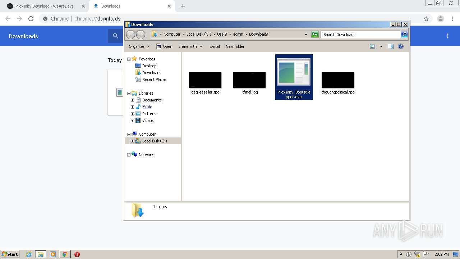
Task: Select the Proximity_Bootstrapper.exe file
Action: [294, 77]
